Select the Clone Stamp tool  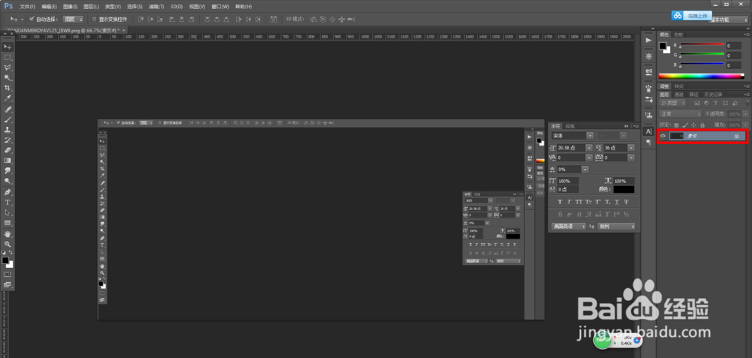[8, 130]
